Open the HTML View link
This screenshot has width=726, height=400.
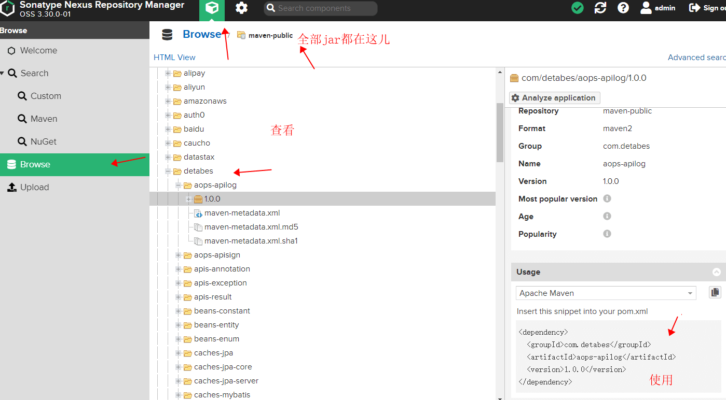(x=174, y=58)
